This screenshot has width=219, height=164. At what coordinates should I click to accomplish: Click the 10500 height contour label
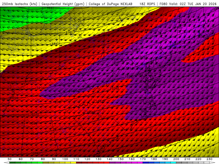[x=26, y=144]
